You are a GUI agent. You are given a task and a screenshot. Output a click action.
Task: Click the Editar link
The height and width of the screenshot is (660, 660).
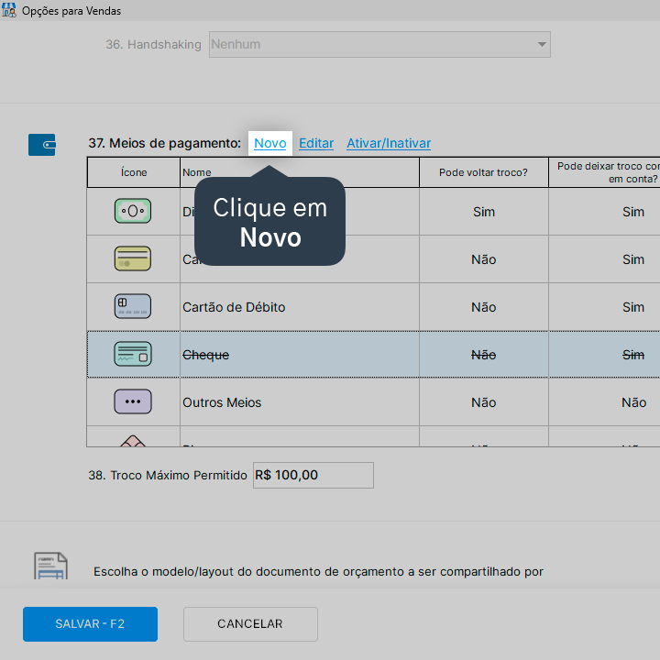pos(316,144)
